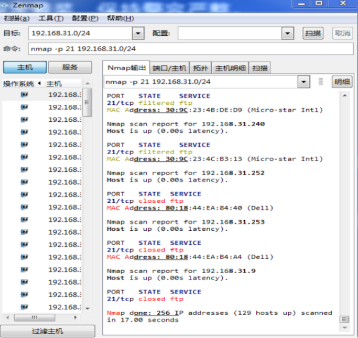Click 'Nmap done: 256 IP addresses' summary line
This screenshot has width=358, height=338.
pyautogui.click(x=219, y=313)
